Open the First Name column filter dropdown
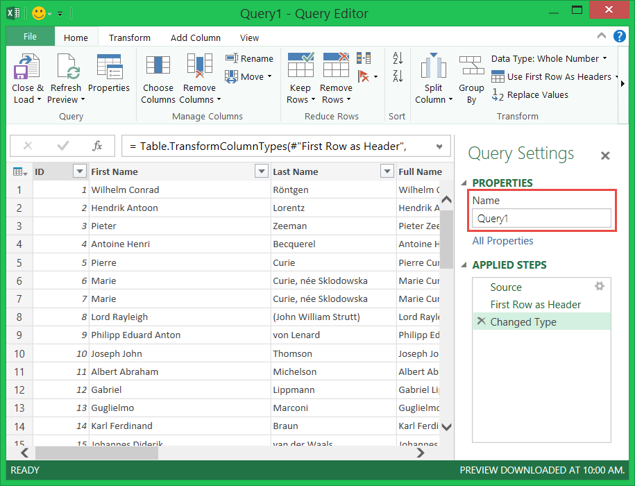635x486 pixels. 262,171
